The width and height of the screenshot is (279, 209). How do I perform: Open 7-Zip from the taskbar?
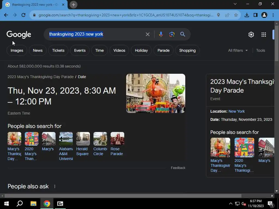click(60, 204)
